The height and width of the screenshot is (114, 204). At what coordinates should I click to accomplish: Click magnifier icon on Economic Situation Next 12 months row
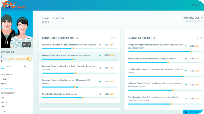(x=116, y=56)
